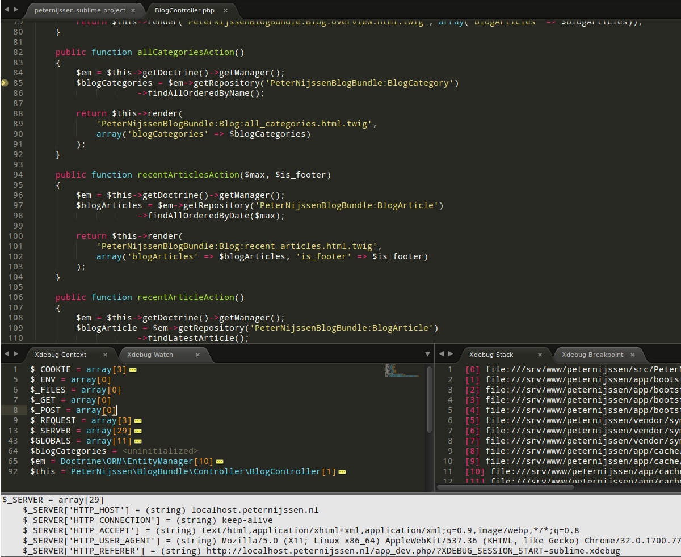Click the Xdebug Stack horizontal scrollbar

point(505,487)
